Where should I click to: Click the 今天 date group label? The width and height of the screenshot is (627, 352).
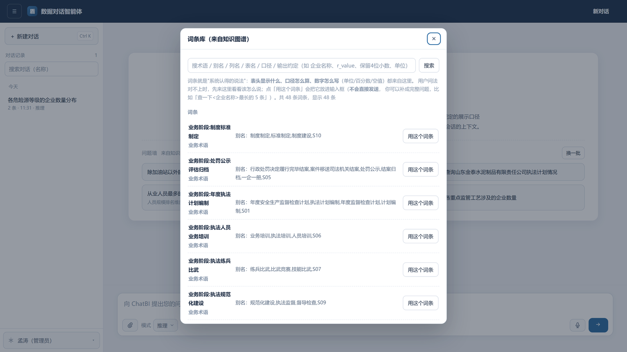click(13, 86)
